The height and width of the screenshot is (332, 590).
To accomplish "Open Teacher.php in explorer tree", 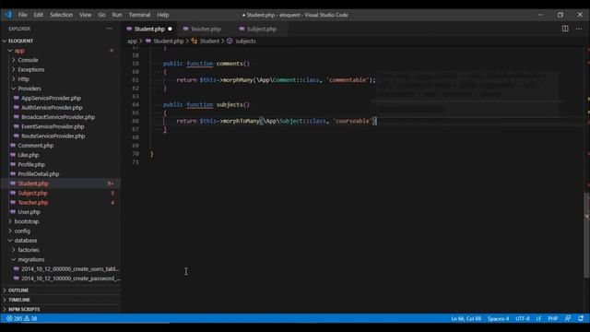I will tap(33, 203).
